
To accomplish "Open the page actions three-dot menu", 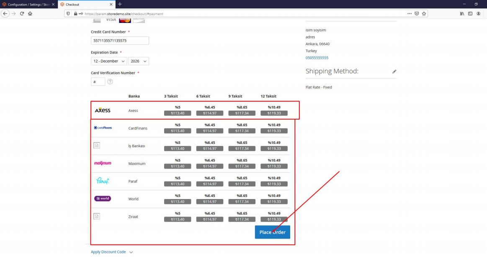I will click(x=410, y=14).
